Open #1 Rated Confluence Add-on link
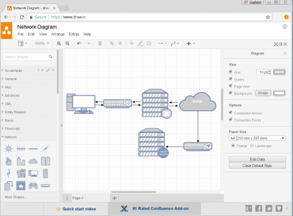293x216 pixels. click(155, 208)
